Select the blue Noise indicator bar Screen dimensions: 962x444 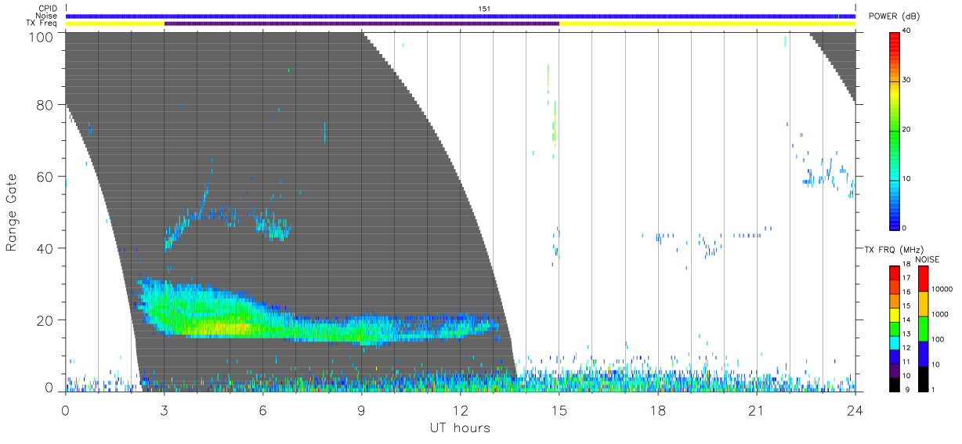coord(461,16)
